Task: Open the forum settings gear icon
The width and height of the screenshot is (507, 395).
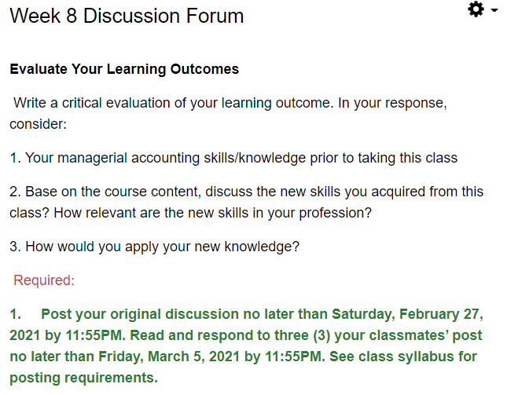Action: (476, 9)
